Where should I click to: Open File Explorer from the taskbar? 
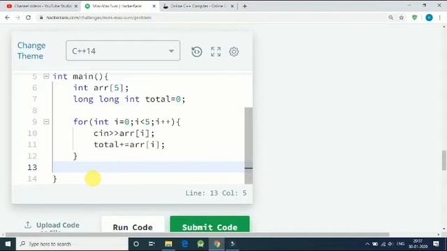(x=168, y=244)
